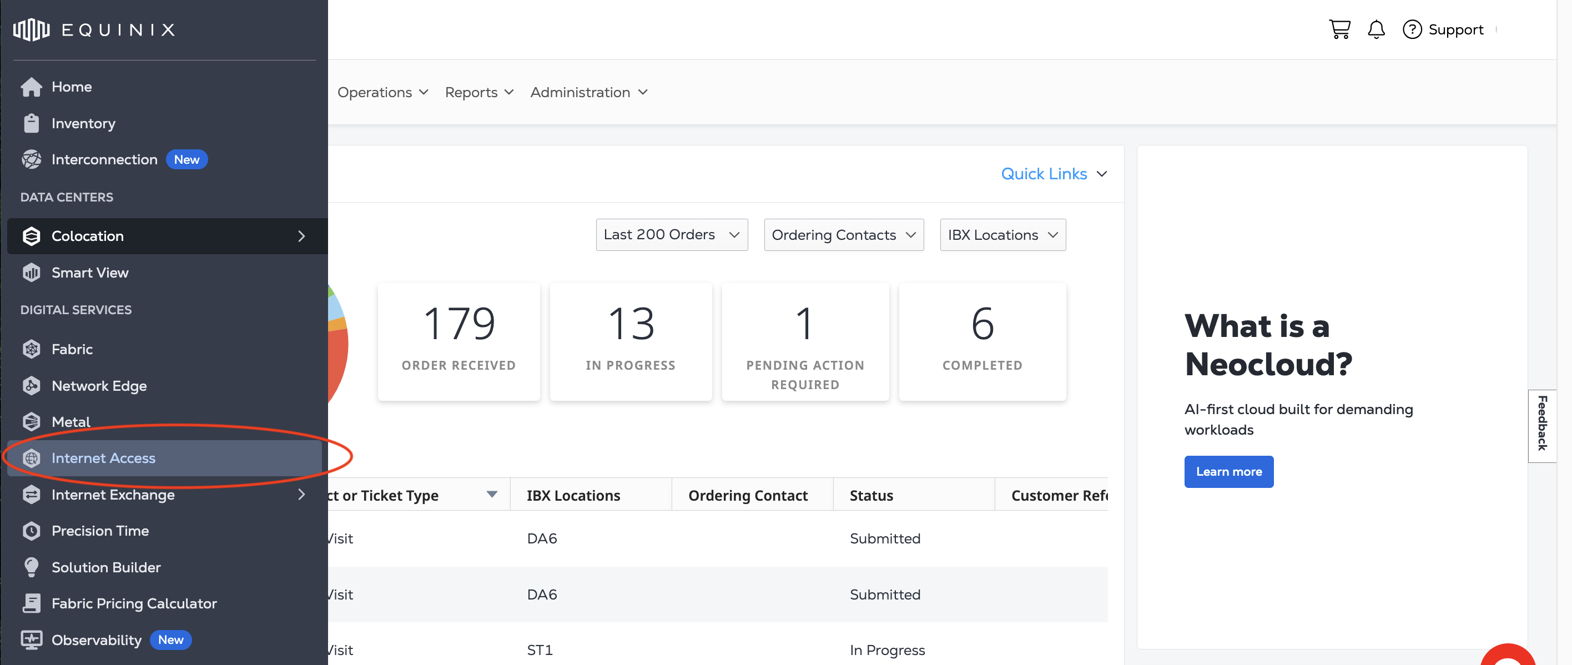Click the Inventory clipboard icon
Viewport: 1572px width, 665px height.
coord(31,123)
